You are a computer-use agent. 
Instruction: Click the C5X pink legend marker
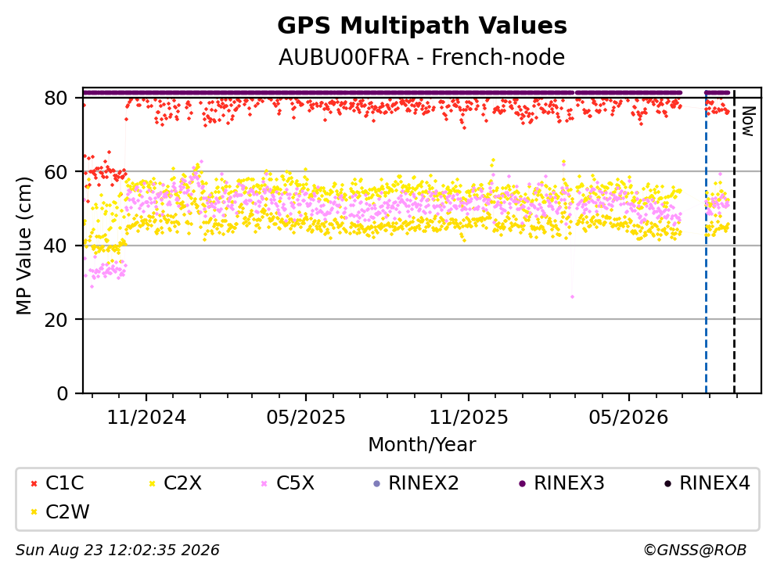tap(264, 484)
